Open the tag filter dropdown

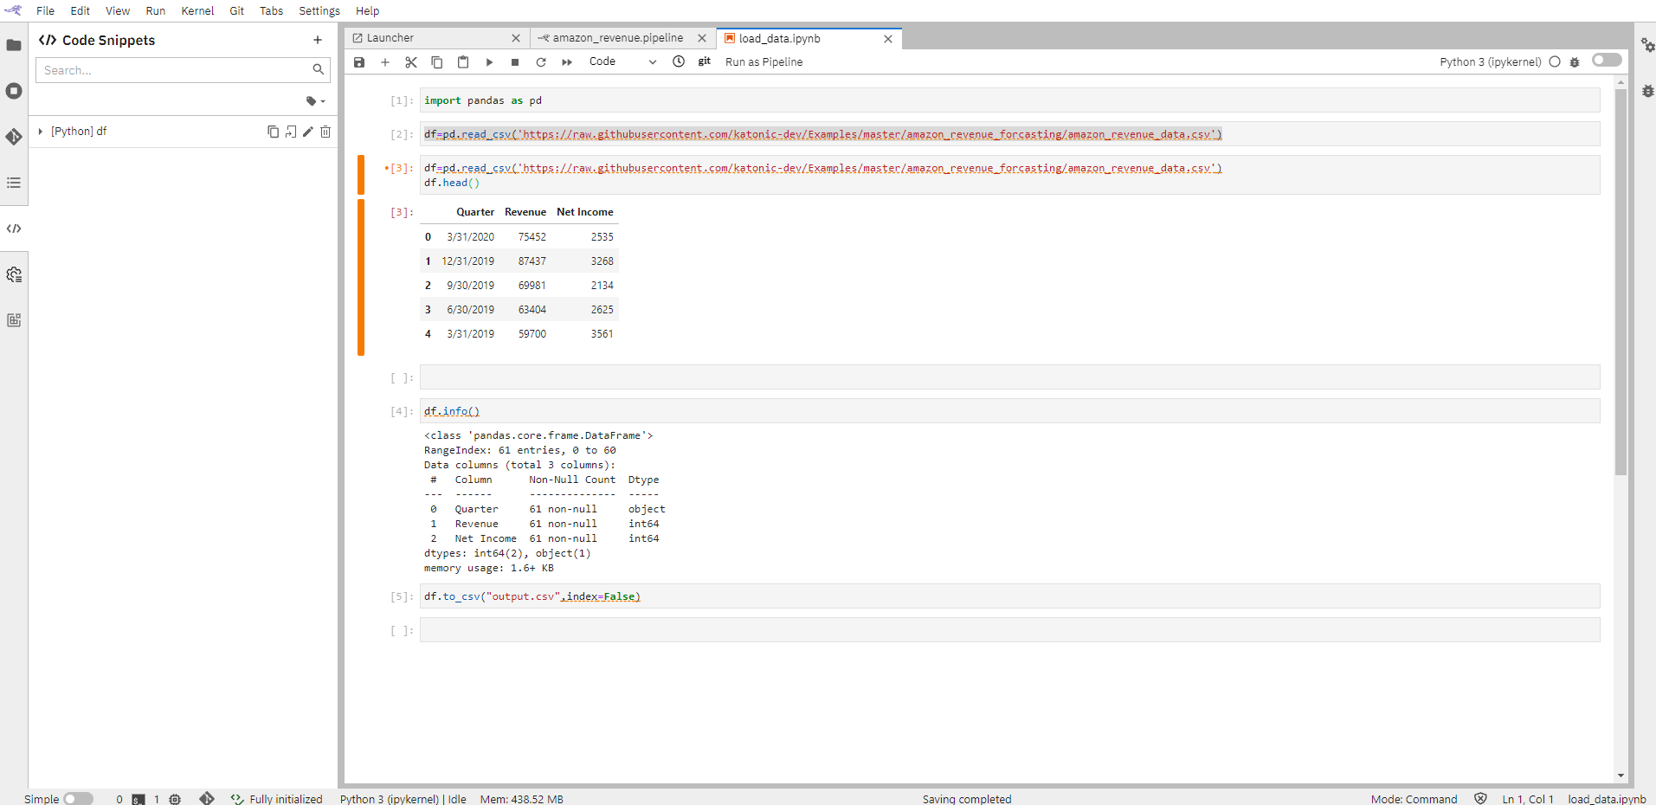315,101
